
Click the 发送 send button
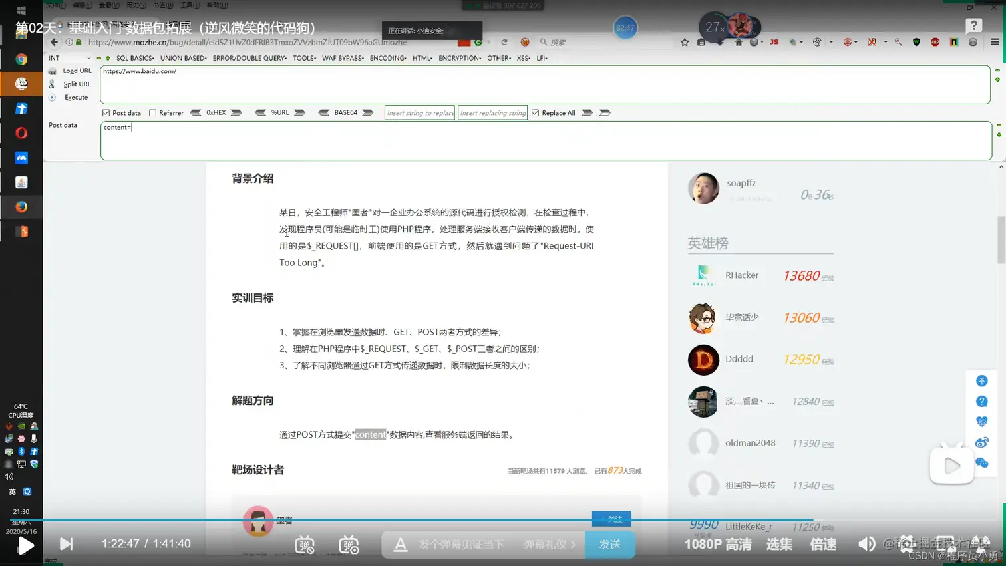click(x=609, y=545)
